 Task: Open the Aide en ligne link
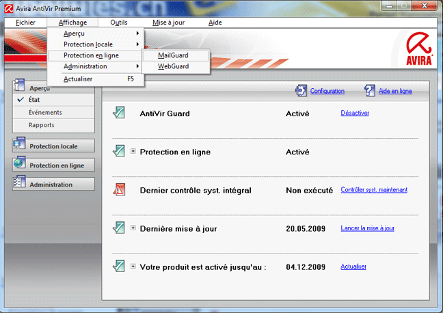(395, 91)
